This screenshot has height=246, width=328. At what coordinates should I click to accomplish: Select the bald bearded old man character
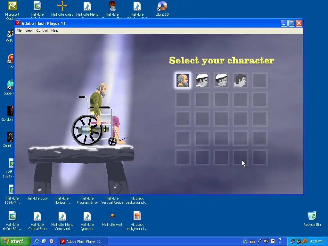pos(183,80)
